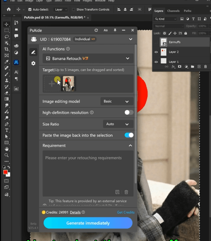Switch to the Channels tab

point(173,11)
